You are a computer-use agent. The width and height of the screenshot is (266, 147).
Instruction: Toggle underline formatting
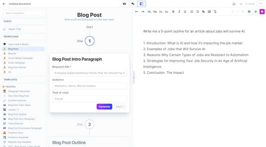pyautogui.click(x=185, y=12)
